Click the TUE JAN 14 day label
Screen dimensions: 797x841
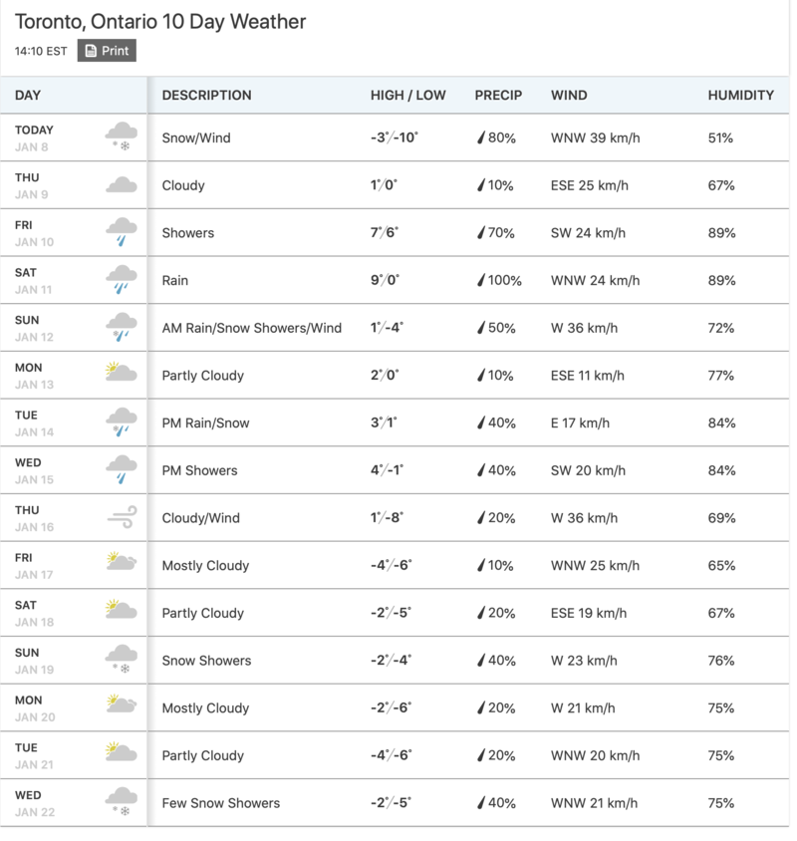coord(35,422)
